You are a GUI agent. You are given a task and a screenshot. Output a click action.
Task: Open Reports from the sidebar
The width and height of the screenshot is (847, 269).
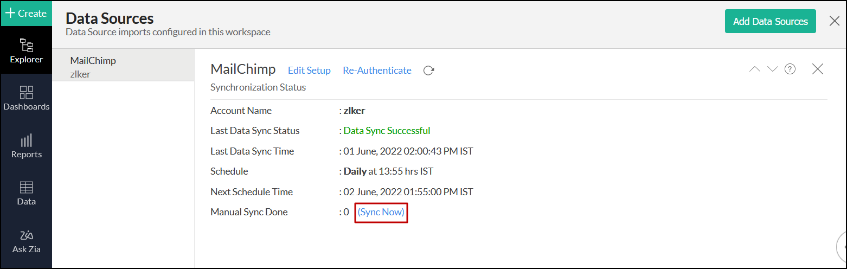pos(26,145)
